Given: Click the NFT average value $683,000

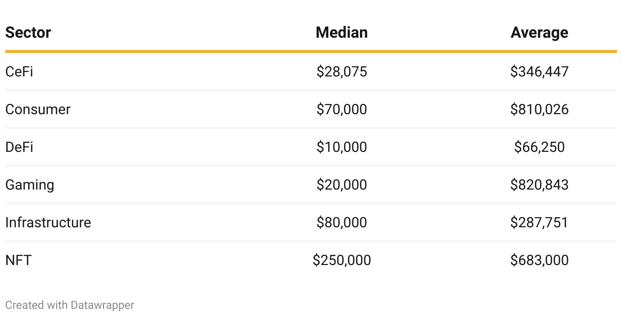Looking at the screenshot, I should point(539,260).
